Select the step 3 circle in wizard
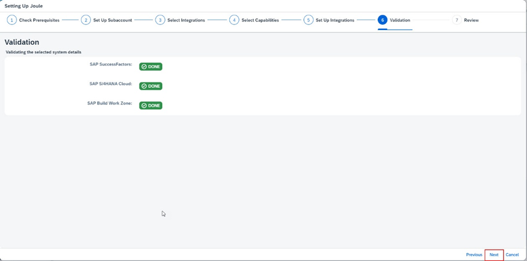This screenshot has width=527, height=261. (160, 20)
